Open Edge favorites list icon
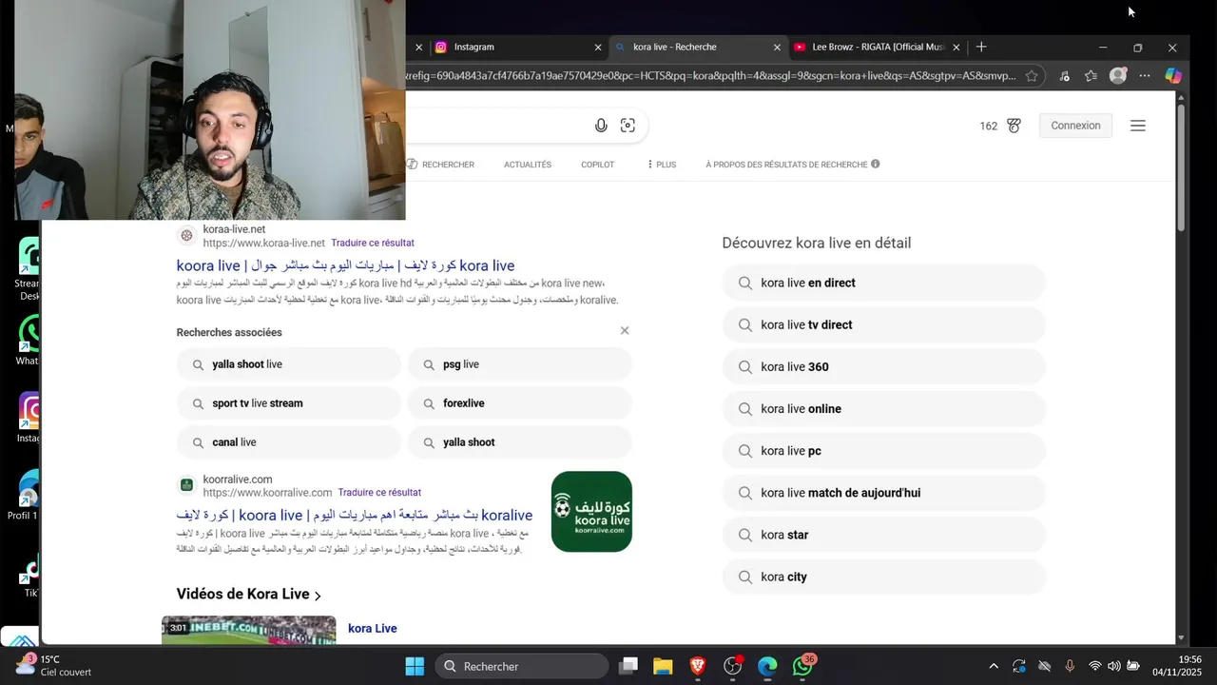This screenshot has width=1217, height=685. [1091, 76]
